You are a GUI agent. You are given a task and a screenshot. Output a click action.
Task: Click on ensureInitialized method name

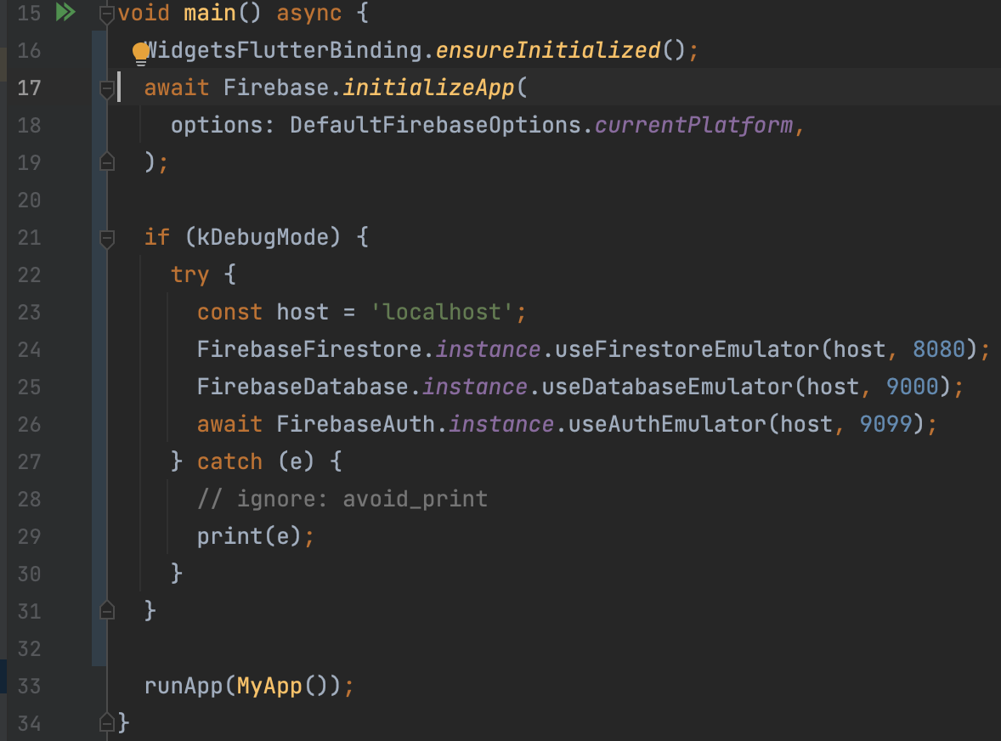[x=548, y=50]
